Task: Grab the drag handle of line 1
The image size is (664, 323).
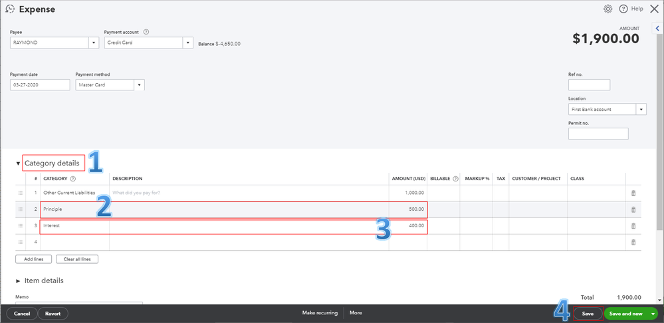Action: tap(21, 193)
